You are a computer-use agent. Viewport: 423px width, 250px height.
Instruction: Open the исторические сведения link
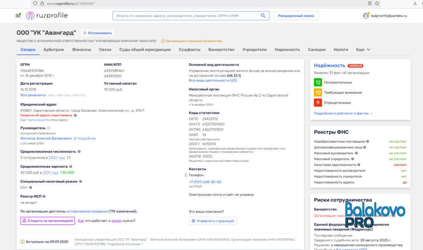87,212
